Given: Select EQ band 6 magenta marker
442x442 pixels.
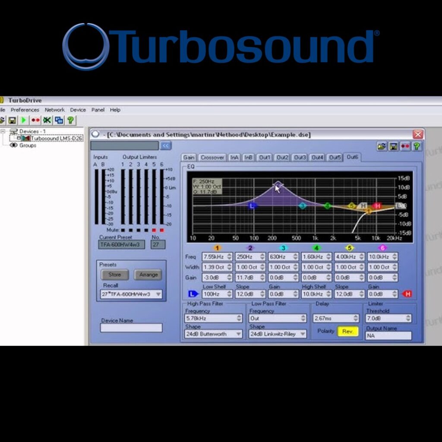Looking at the screenshot, I should (x=382, y=248).
